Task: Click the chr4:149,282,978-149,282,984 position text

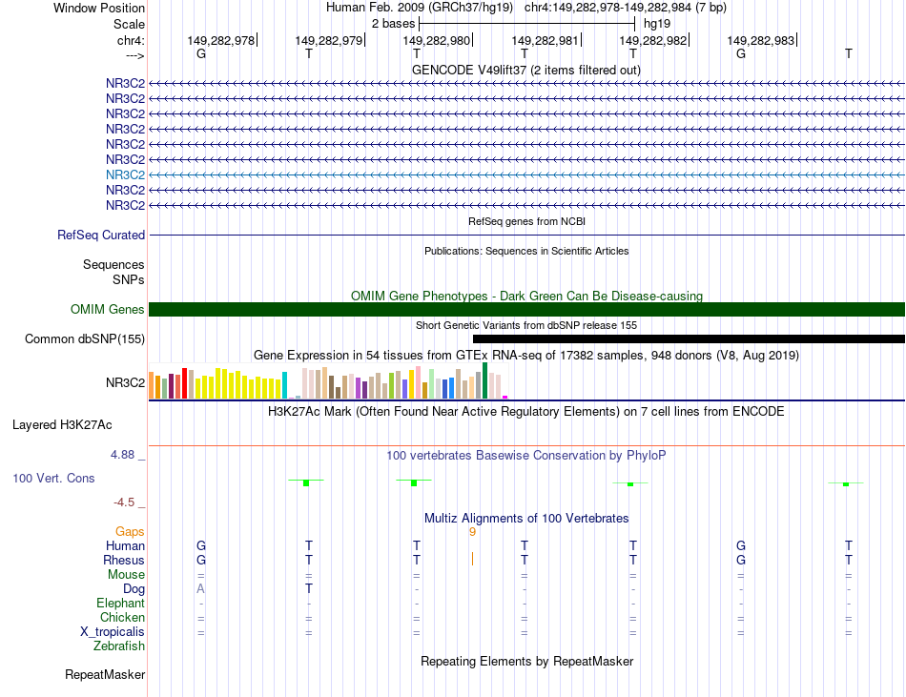Action: coord(626,8)
